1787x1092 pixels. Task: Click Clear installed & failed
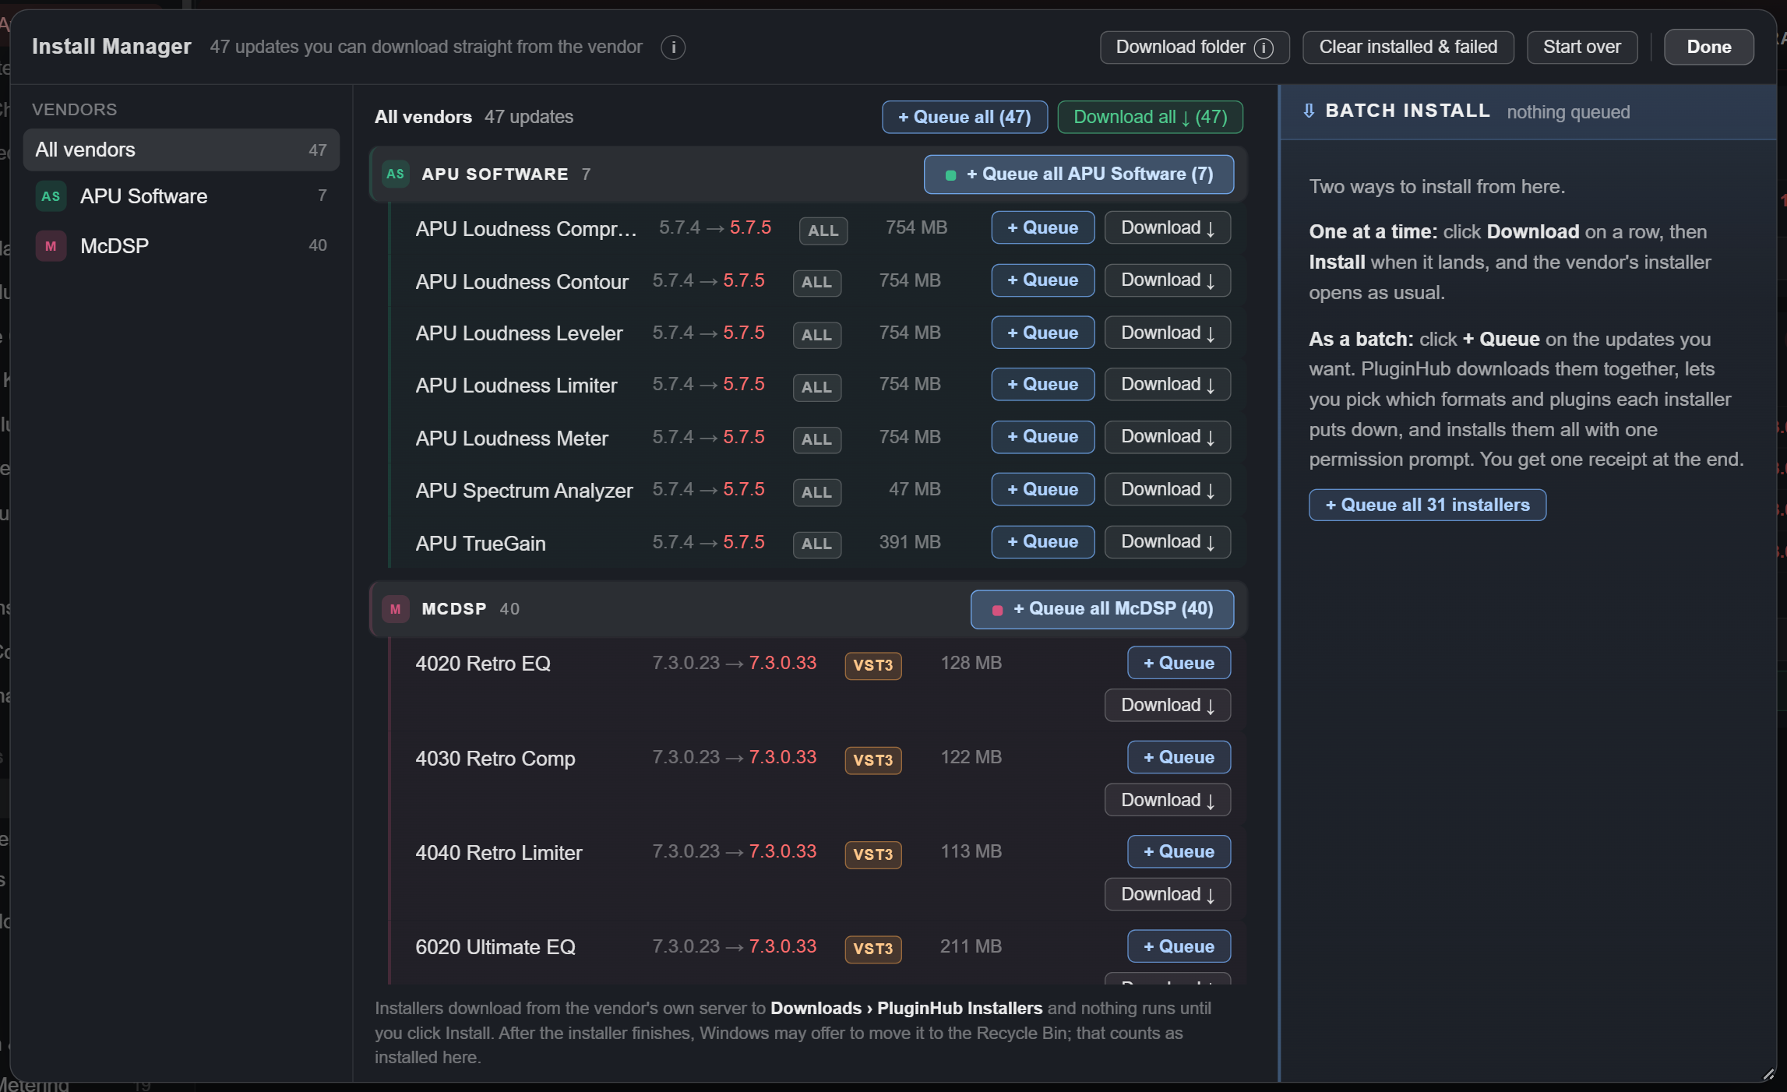pyautogui.click(x=1408, y=48)
